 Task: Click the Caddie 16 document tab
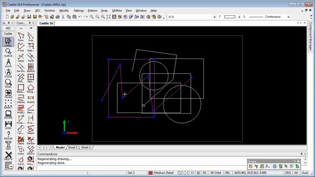pyautogui.click(x=46, y=23)
